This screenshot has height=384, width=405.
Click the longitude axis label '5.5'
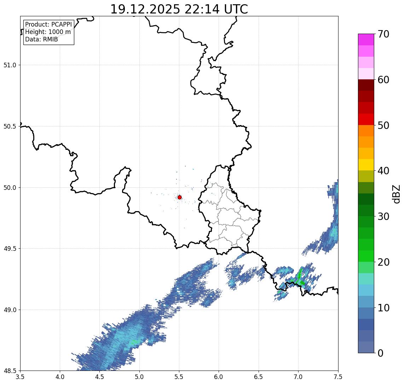179,377
